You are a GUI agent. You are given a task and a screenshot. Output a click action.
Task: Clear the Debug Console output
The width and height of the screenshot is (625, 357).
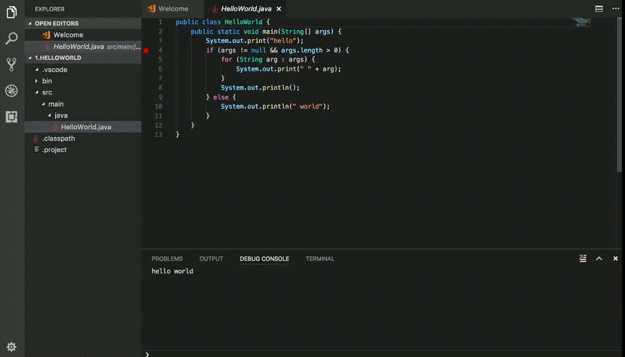(x=582, y=258)
